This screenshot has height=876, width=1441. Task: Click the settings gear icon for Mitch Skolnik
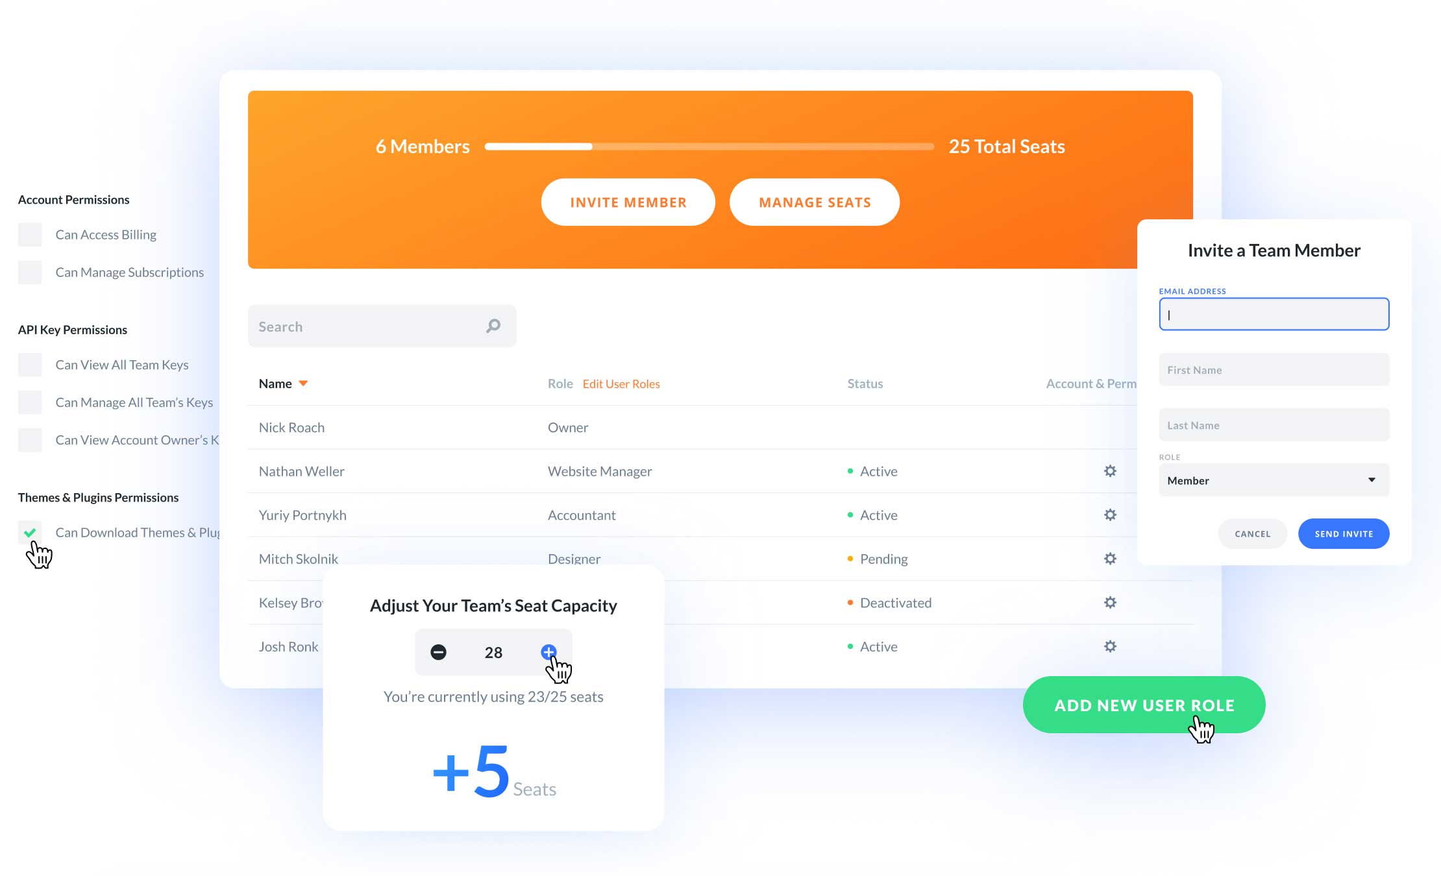(1109, 558)
